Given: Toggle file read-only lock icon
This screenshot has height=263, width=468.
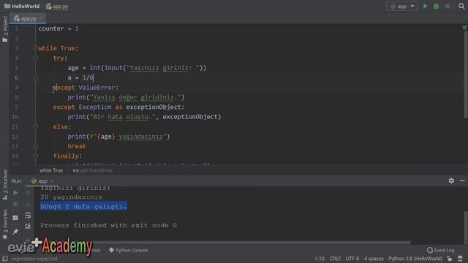Looking at the screenshot, I should (x=450, y=259).
